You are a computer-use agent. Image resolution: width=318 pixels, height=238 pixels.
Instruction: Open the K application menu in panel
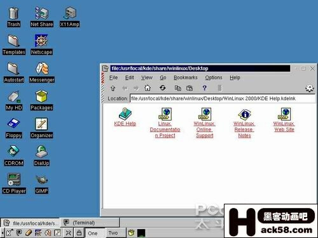coord(9,233)
